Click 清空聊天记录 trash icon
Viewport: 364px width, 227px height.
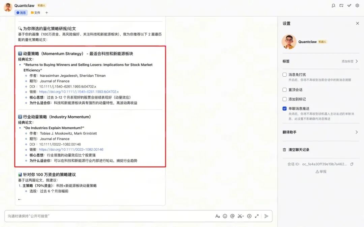[x=284, y=150]
